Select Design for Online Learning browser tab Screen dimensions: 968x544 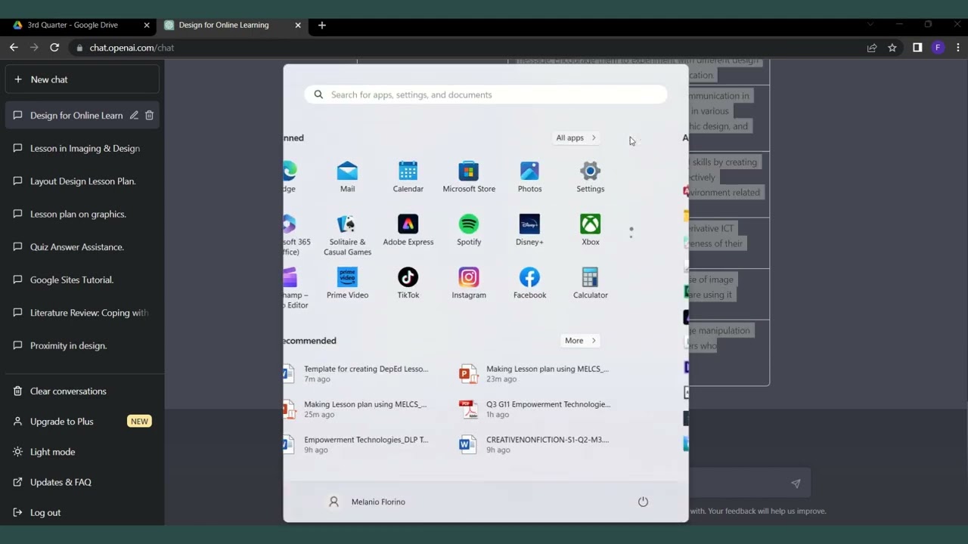click(224, 25)
